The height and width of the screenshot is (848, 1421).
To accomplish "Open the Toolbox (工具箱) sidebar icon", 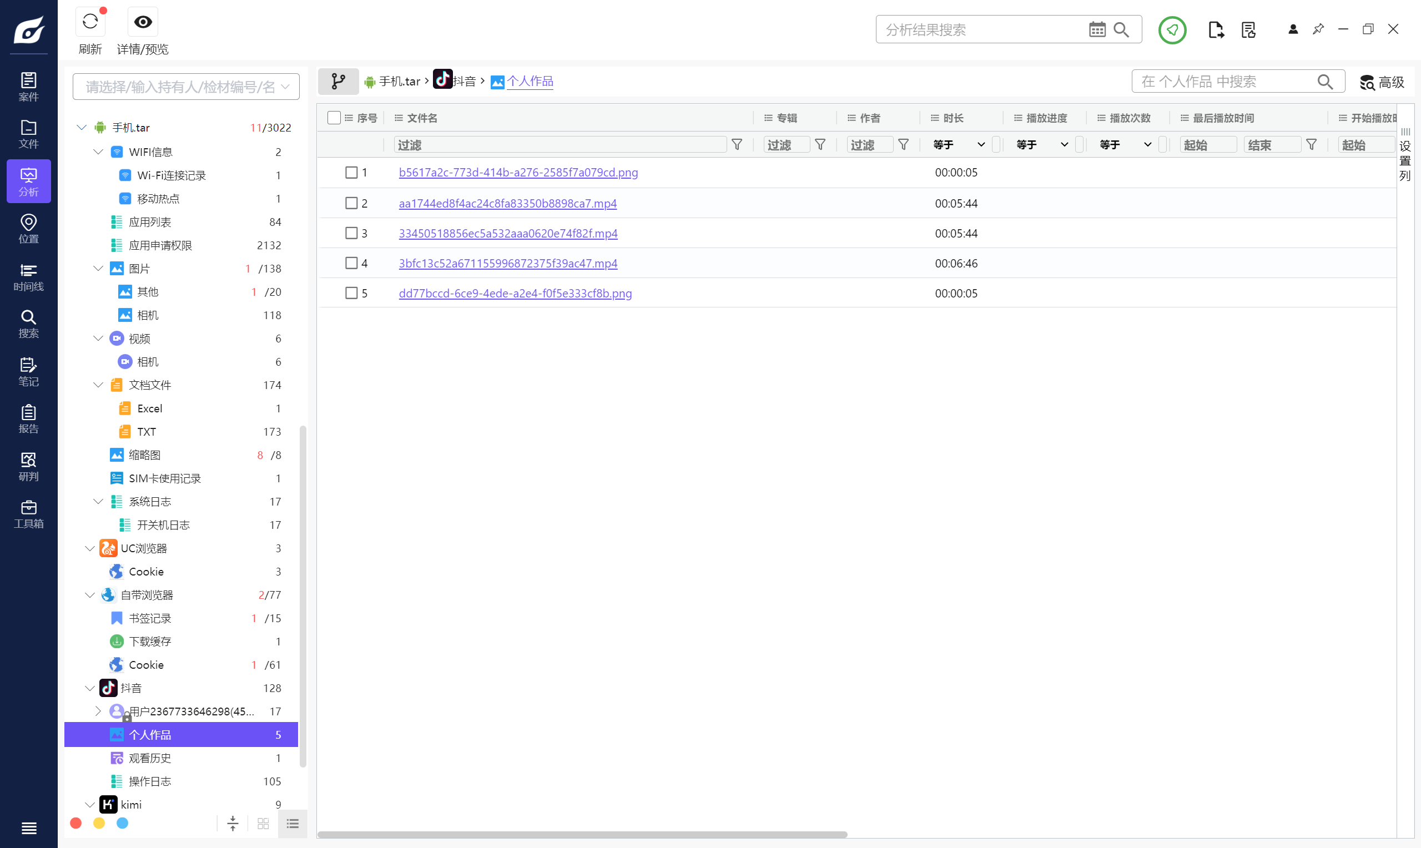I will 28,514.
